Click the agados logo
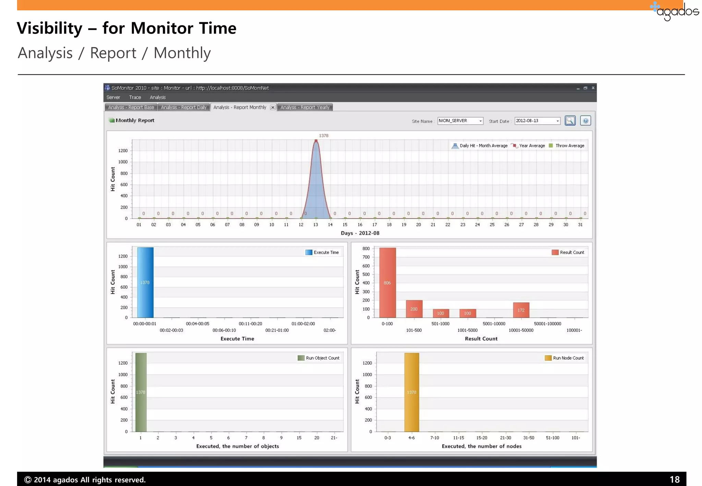The width and height of the screenshot is (702, 486). tap(675, 11)
